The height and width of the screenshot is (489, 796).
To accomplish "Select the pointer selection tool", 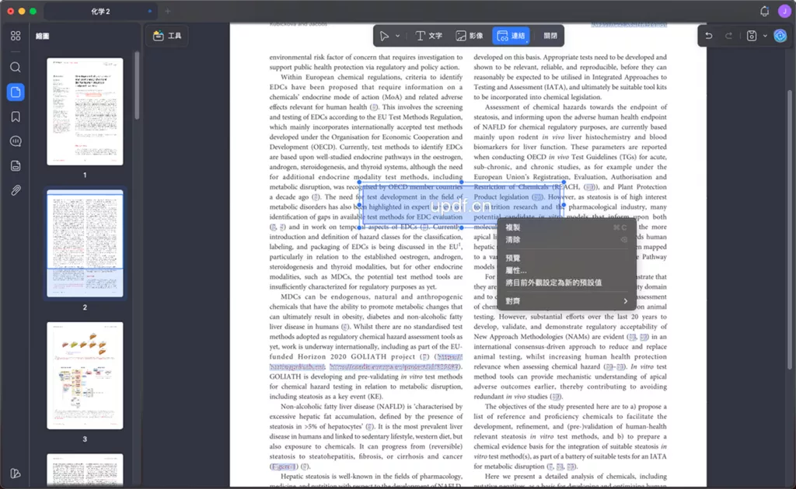I will point(384,36).
